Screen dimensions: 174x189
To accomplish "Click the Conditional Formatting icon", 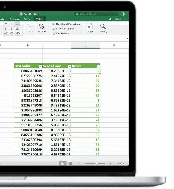I will click(53, 24).
